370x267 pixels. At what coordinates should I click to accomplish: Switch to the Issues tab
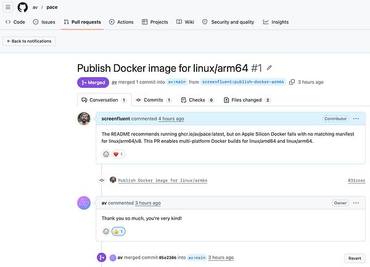click(44, 22)
